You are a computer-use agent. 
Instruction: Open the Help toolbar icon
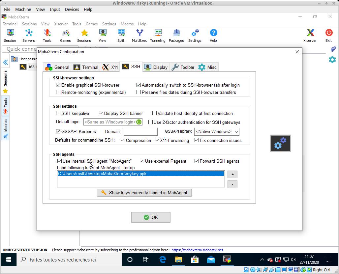[x=213, y=36]
